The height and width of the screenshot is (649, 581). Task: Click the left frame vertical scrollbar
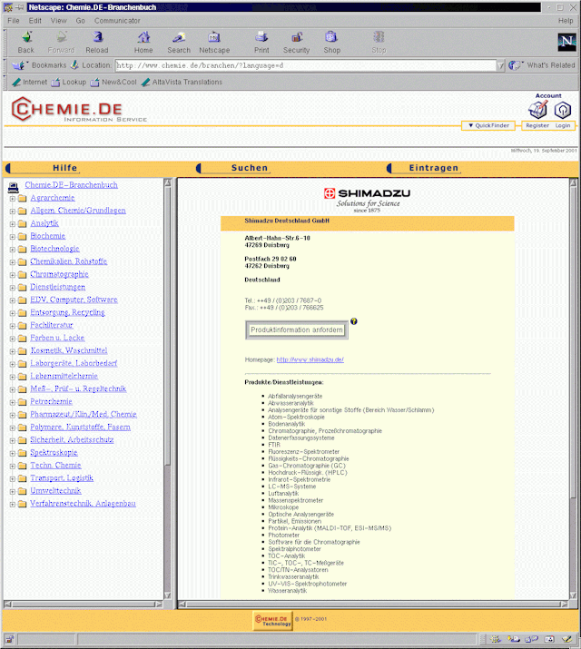pos(168,388)
